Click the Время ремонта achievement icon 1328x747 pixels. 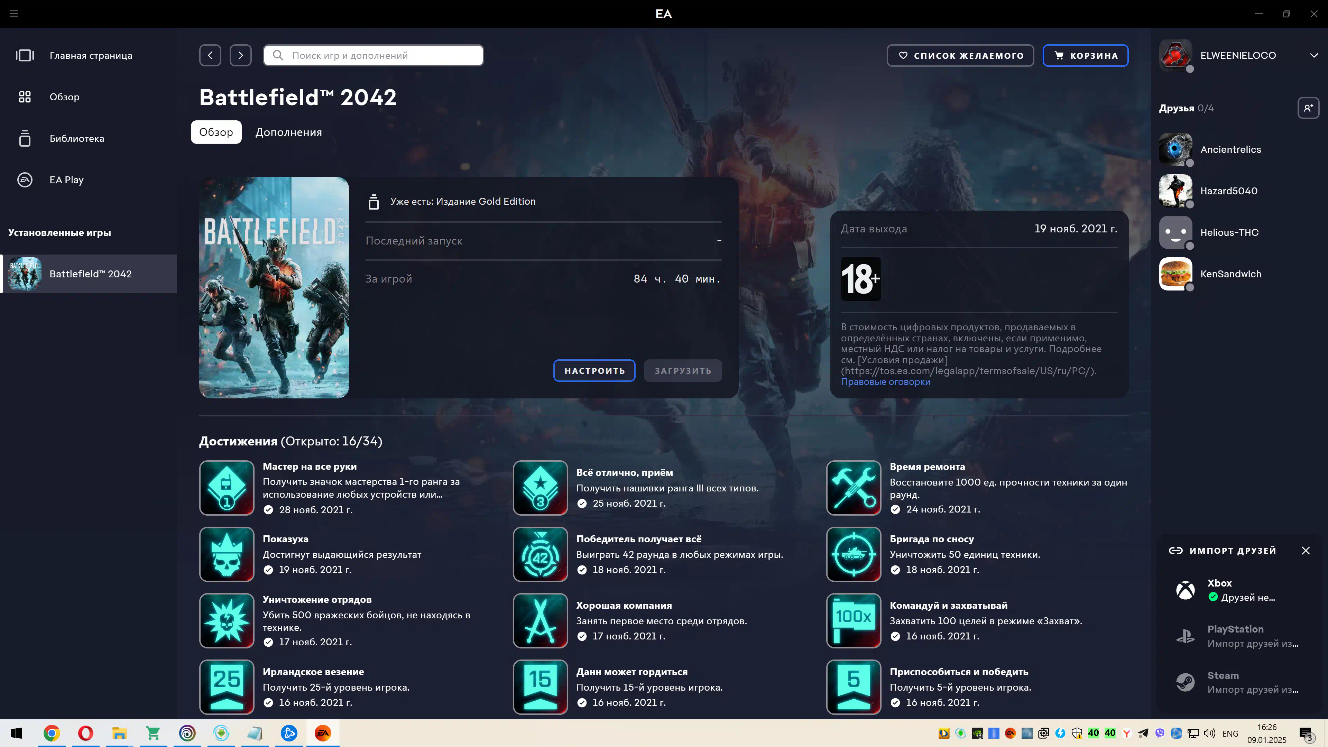coord(854,488)
